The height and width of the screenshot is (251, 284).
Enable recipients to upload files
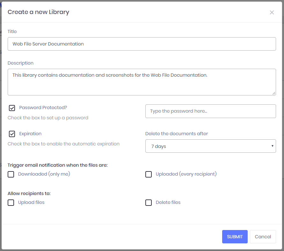(x=11, y=203)
